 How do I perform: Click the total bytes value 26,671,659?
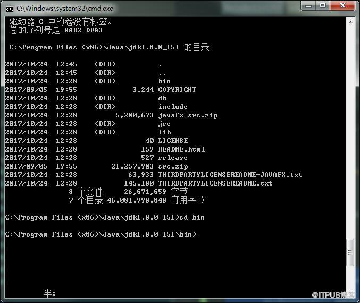[x=145, y=192]
